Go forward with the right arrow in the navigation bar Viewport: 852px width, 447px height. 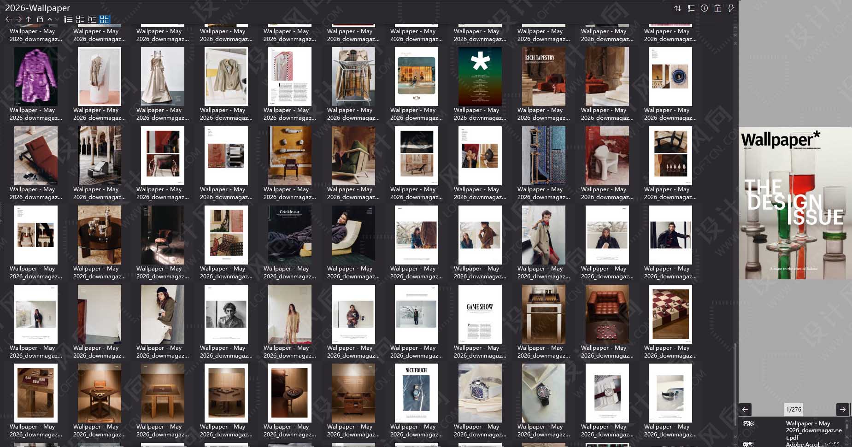[18, 19]
